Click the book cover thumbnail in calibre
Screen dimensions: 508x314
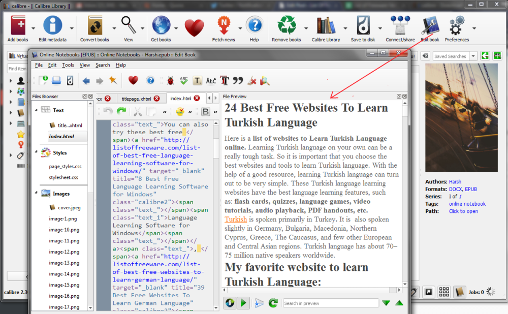click(x=461, y=118)
